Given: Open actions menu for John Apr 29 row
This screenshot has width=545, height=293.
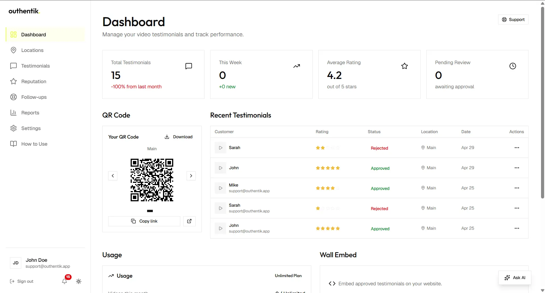Looking at the screenshot, I should tap(517, 168).
